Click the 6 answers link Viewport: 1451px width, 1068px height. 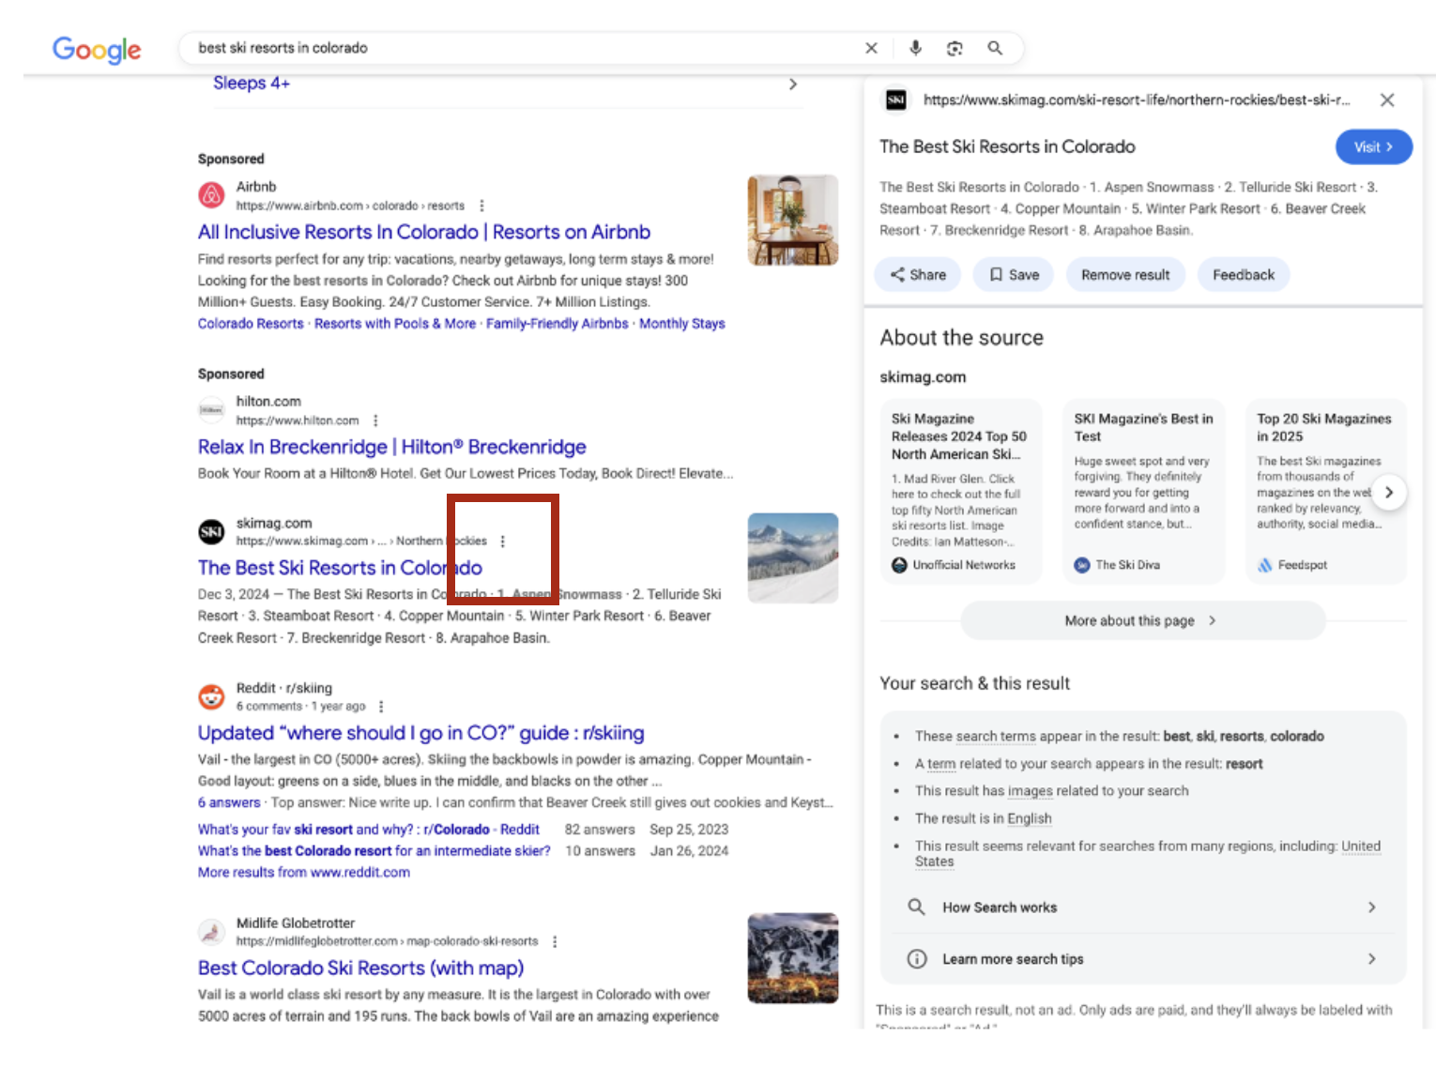(229, 802)
